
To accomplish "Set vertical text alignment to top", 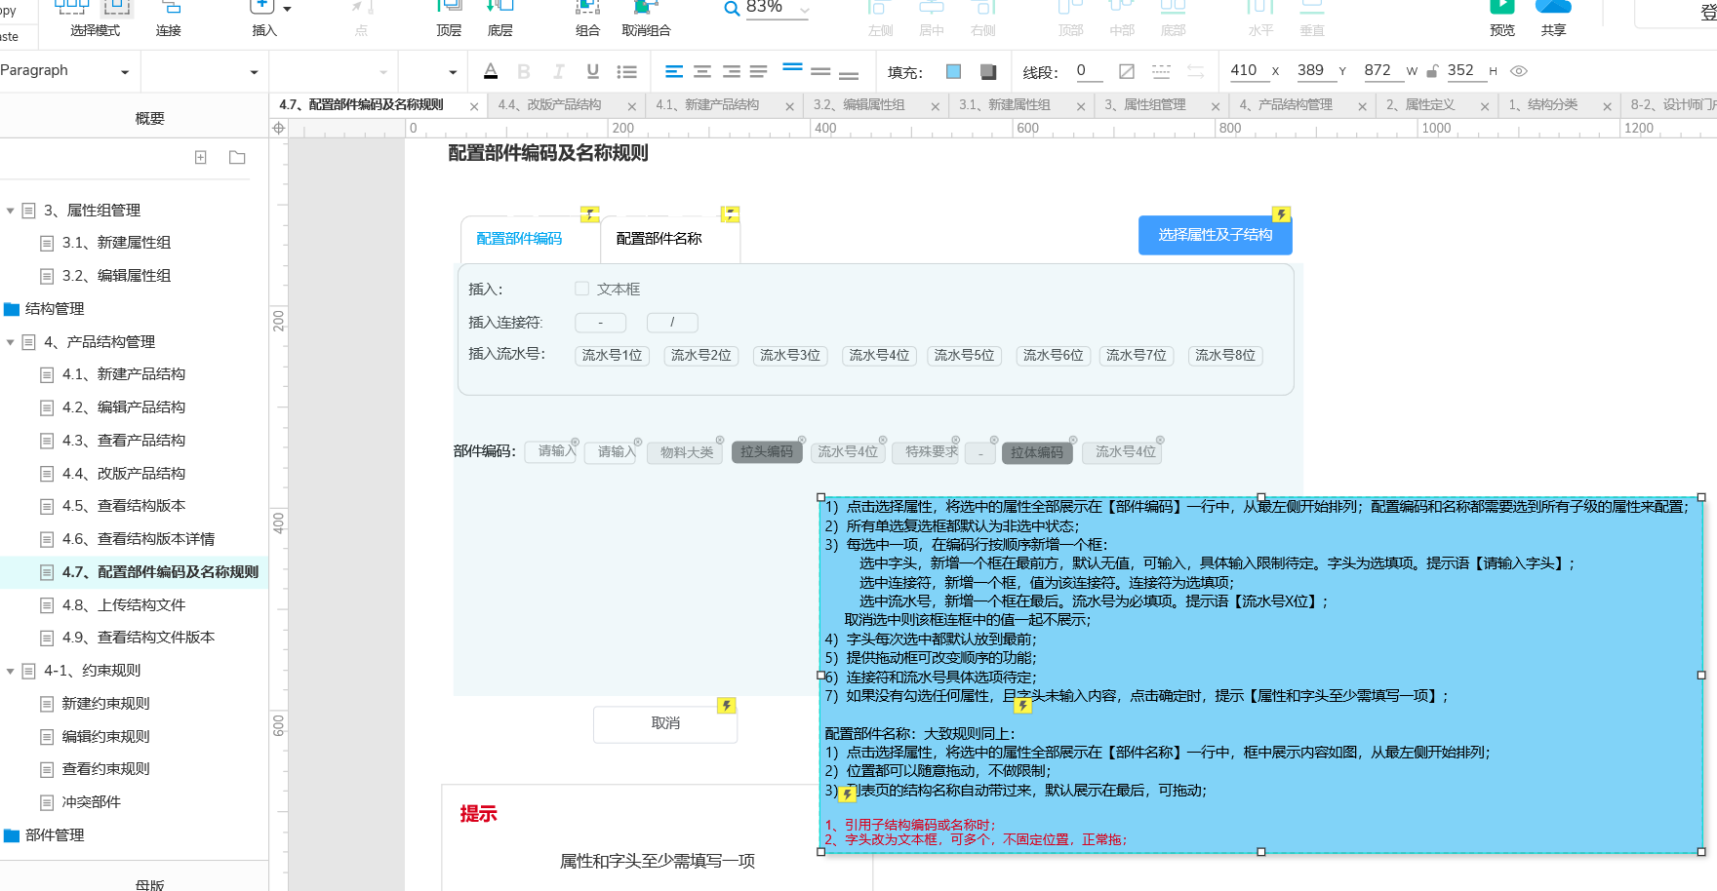I will (792, 68).
